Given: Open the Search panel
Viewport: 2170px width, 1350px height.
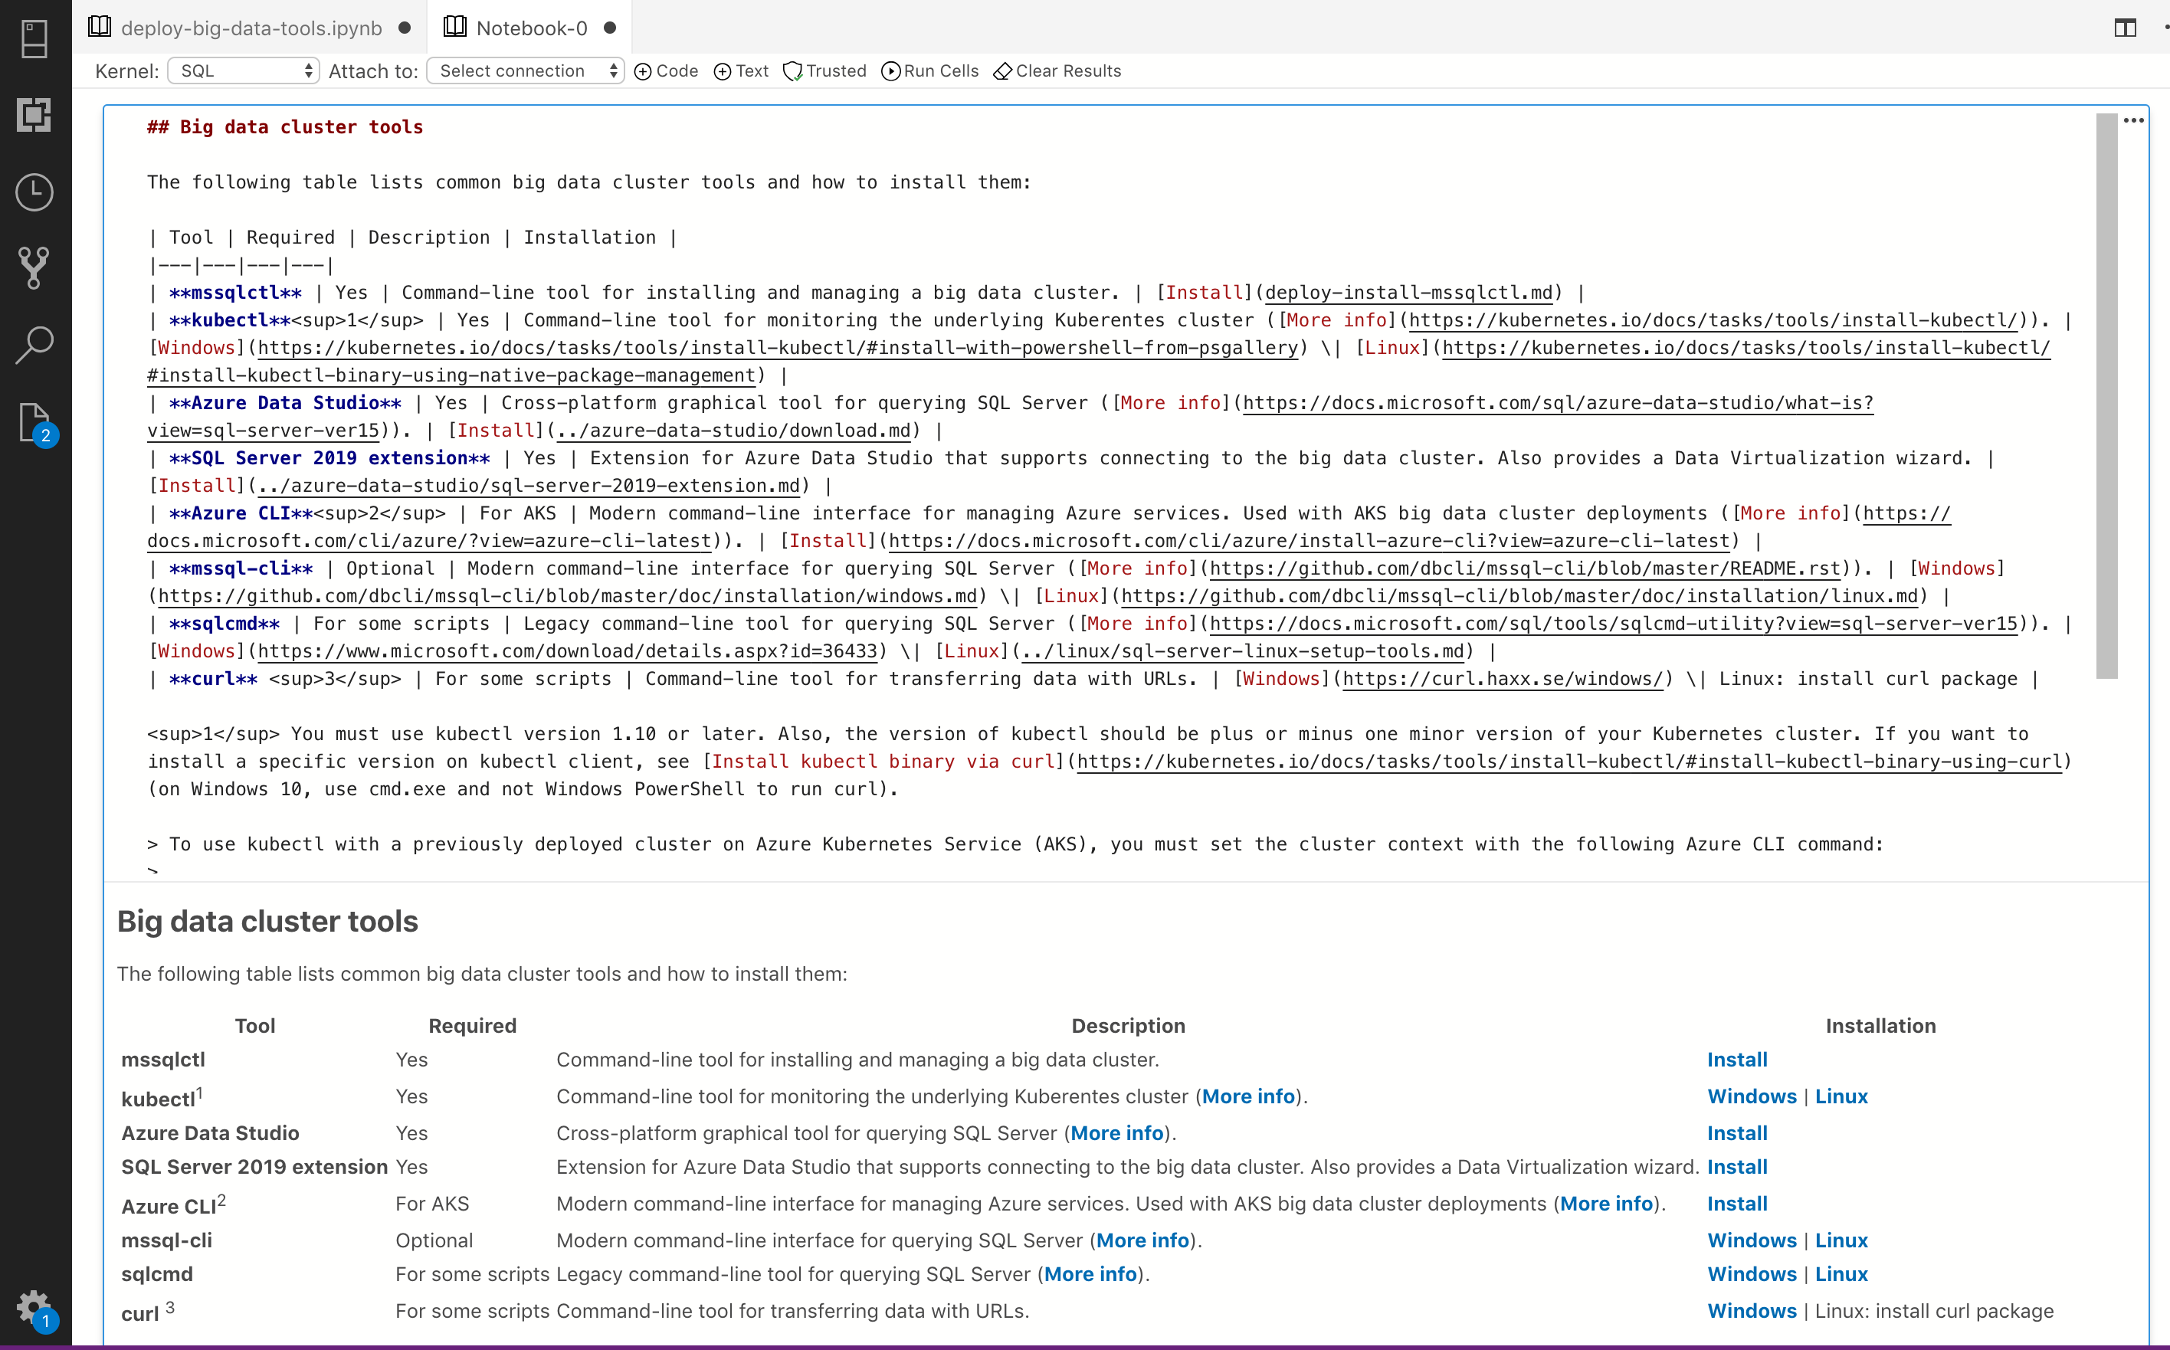Looking at the screenshot, I should click(x=34, y=345).
